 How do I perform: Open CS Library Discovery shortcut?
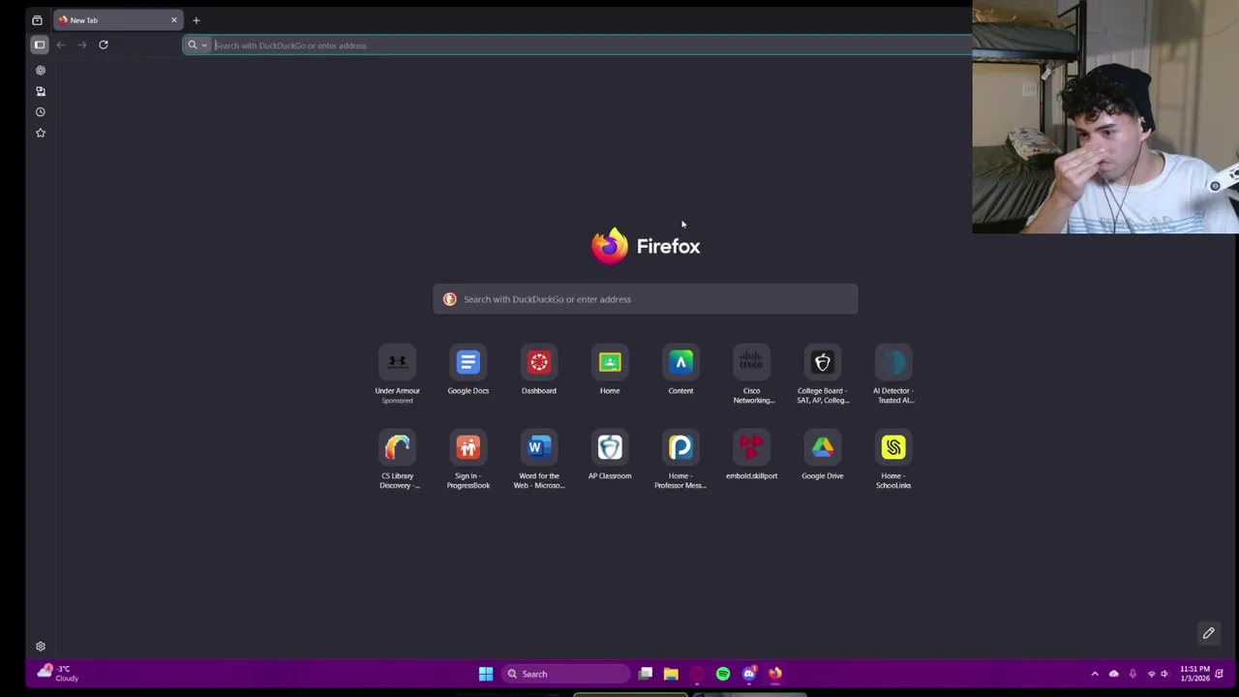click(397, 460)
